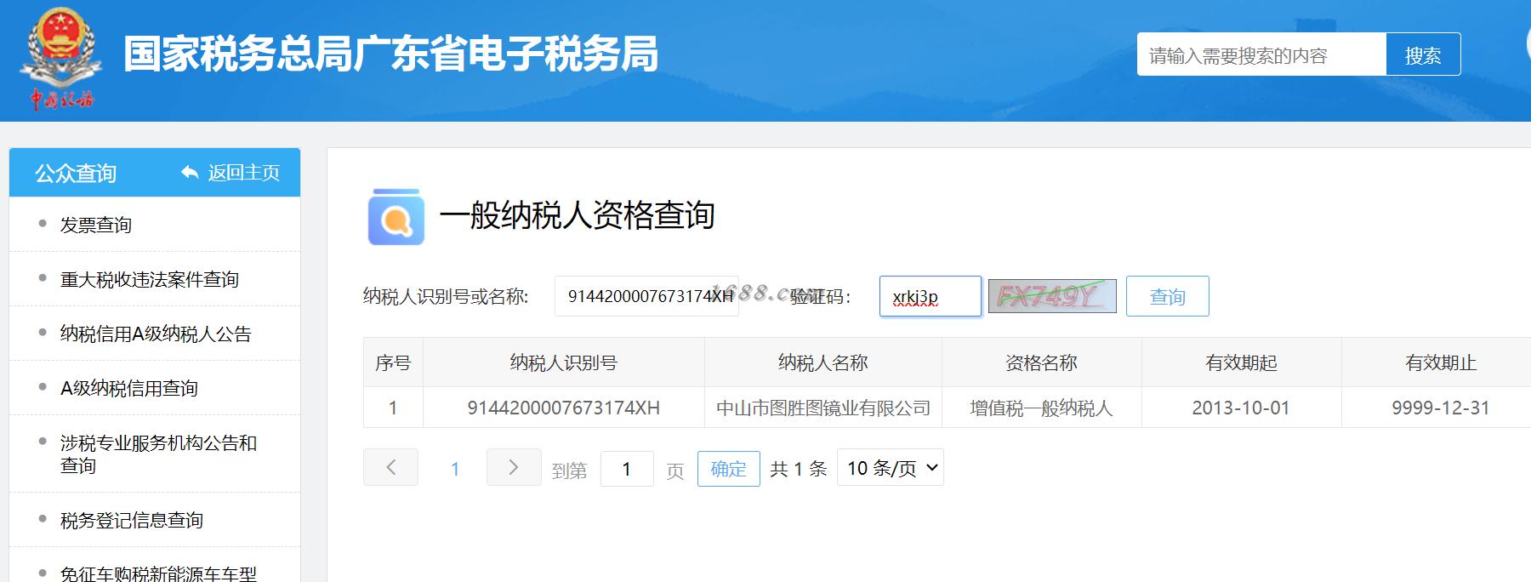Focus the 到第 page number input

pos(627,469)
